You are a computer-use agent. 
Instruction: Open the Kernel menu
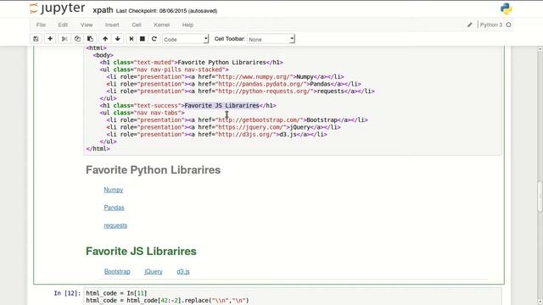(162, 25)
